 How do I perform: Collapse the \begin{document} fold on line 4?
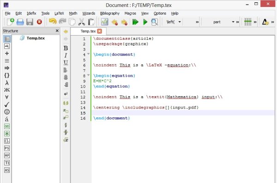click(88, 54)
